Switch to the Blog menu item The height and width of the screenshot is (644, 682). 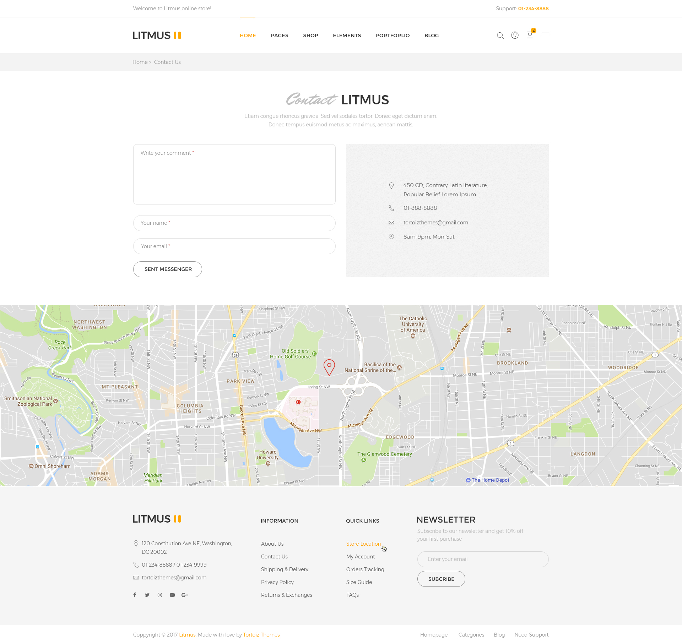click(431, 35)
